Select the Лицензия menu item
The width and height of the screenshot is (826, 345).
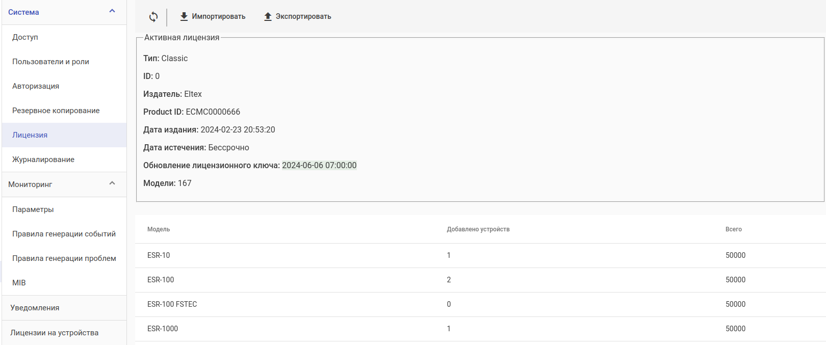coord(30,135)
